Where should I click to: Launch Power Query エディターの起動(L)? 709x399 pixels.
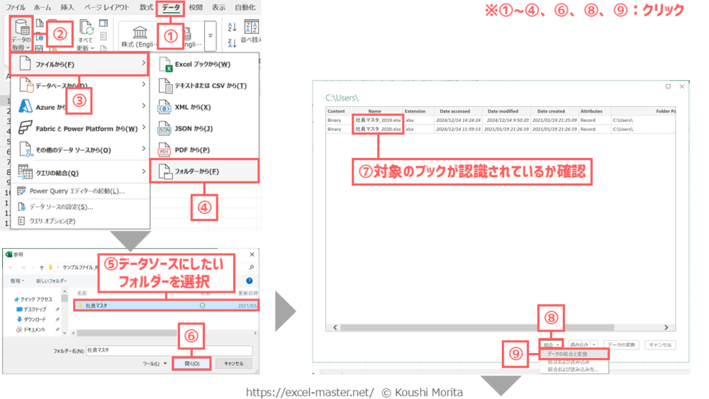[77, 191]
